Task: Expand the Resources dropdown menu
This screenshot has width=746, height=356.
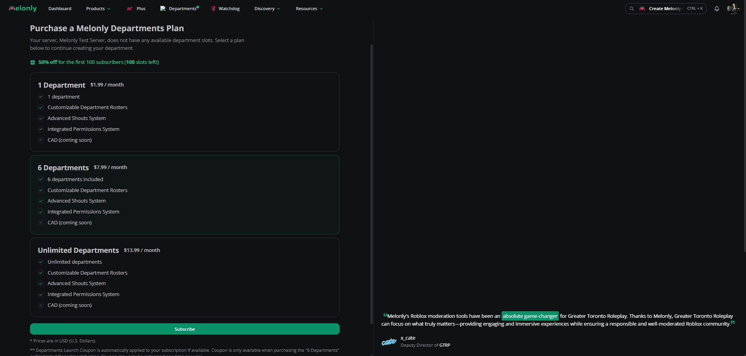Action: (x=309, y=9)
